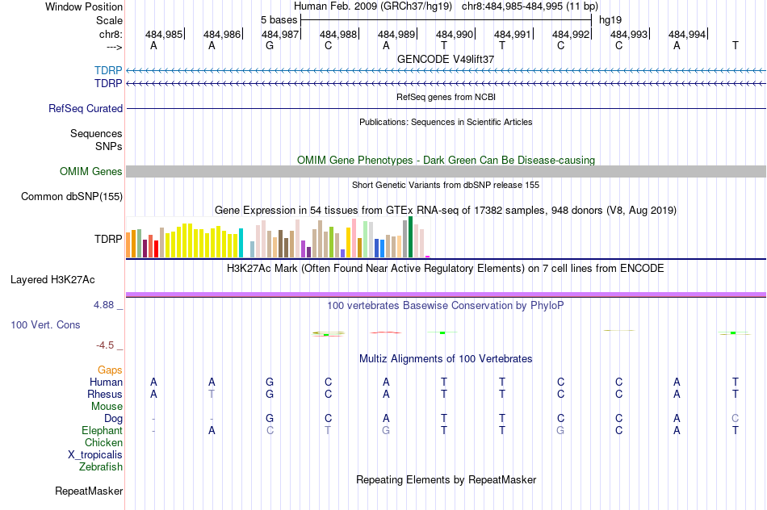This screenshot has width=767, height=510.
Task: Click the Gene Expression in 54 tissues title
Action: click(446, 211)
